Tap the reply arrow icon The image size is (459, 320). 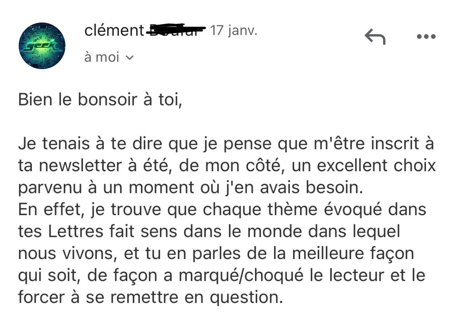tap(375, 37)
